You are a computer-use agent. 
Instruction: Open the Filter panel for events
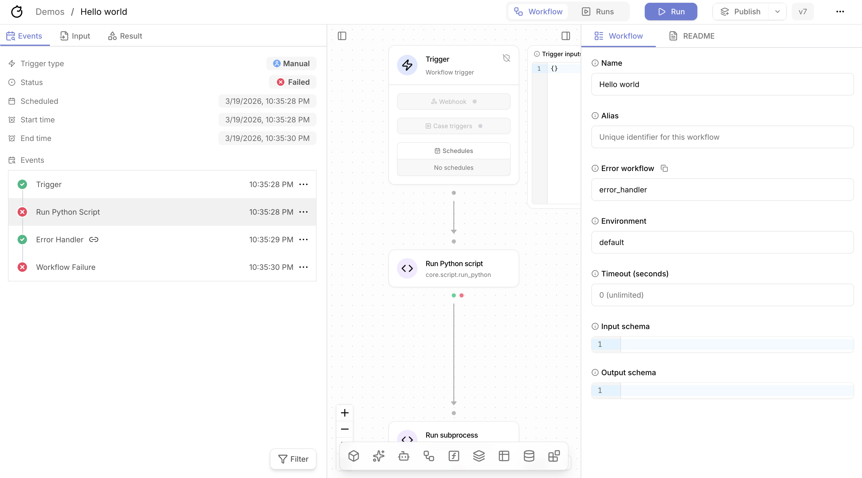pos(293,459)
